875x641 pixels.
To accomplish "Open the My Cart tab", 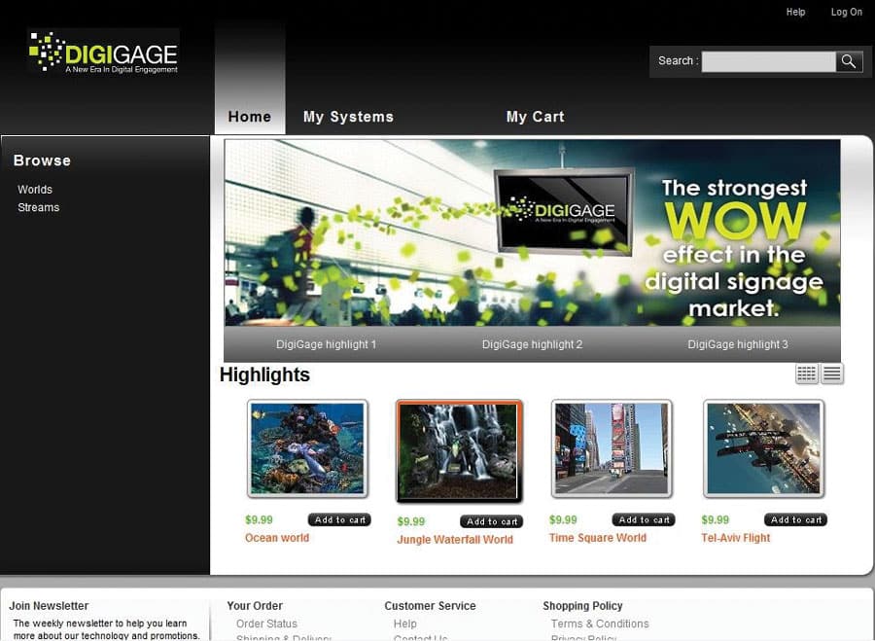I will 535,117.
